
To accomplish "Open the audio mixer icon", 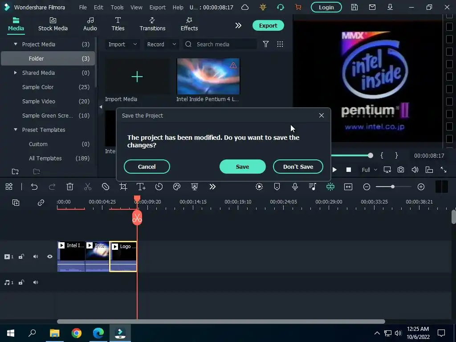I will [313, 187].
